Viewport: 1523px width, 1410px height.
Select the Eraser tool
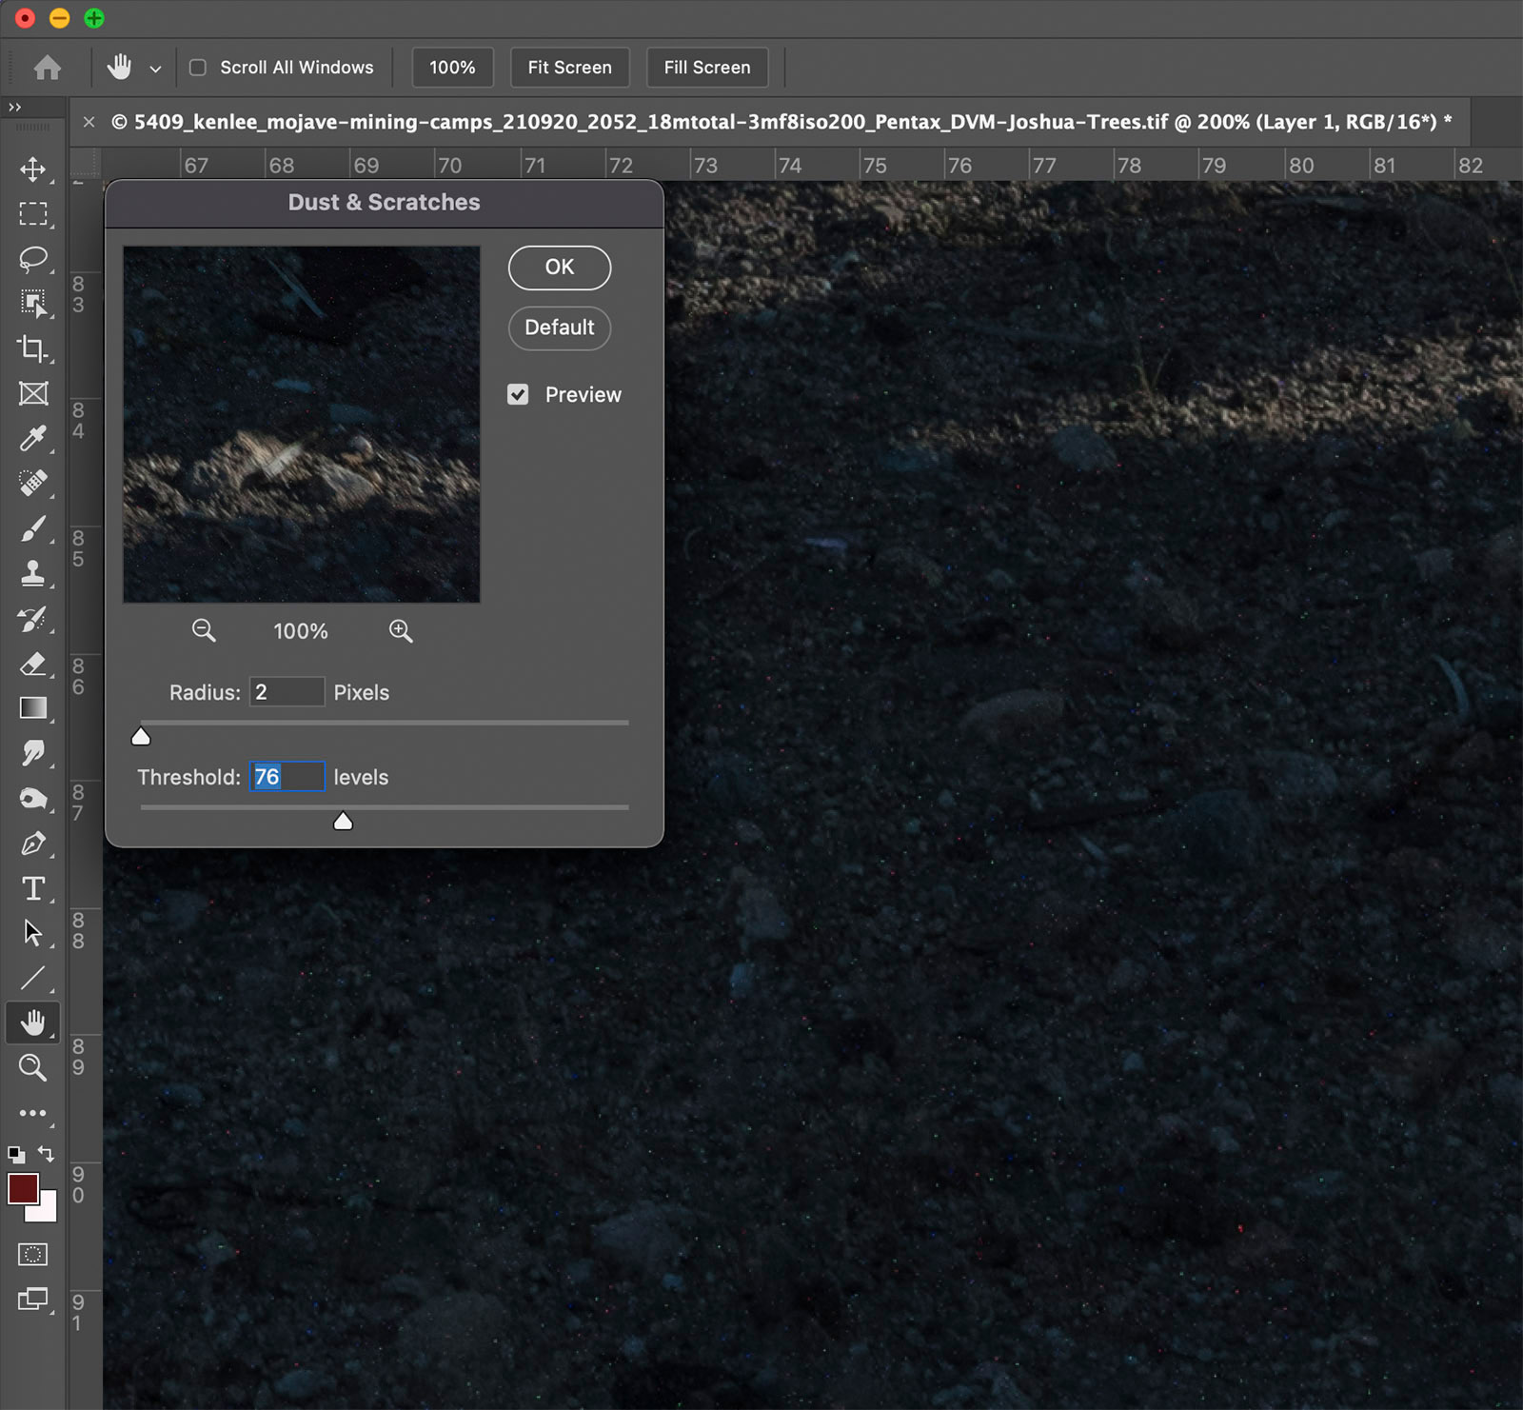pyautogui.click(x=33, y=664)
